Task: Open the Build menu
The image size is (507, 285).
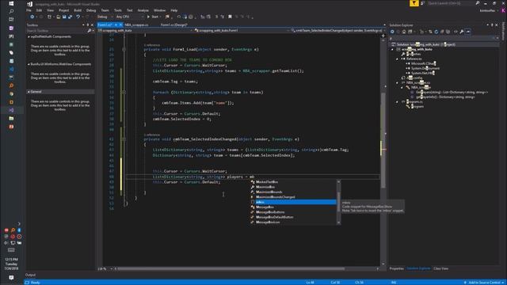Action: pyautogui.click(x=78, y=10)
